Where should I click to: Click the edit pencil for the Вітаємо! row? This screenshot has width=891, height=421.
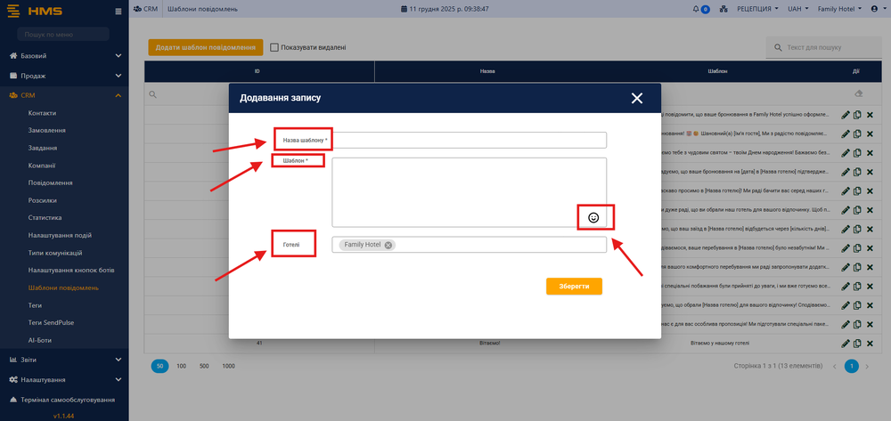click(845, 343)
